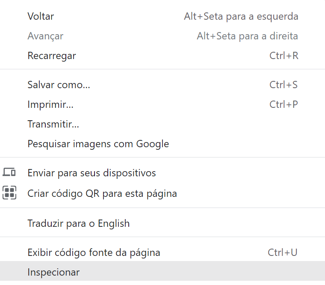
Task: Click the Ctrl+U shortcut label
Action: (x=283, y=252)
